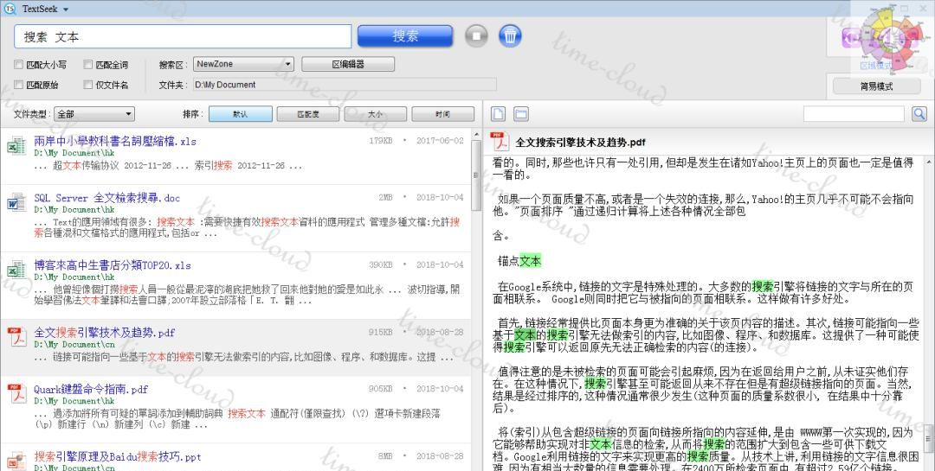This screenshot has width=935, height=471.
Task: Switch to 简易模式 simple mode
Action: (x=876, y=86)
